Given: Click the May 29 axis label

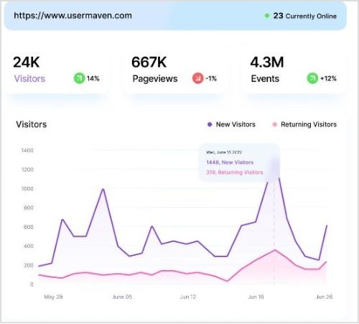Looking at the screenshot, I should (x=53, y=297).
